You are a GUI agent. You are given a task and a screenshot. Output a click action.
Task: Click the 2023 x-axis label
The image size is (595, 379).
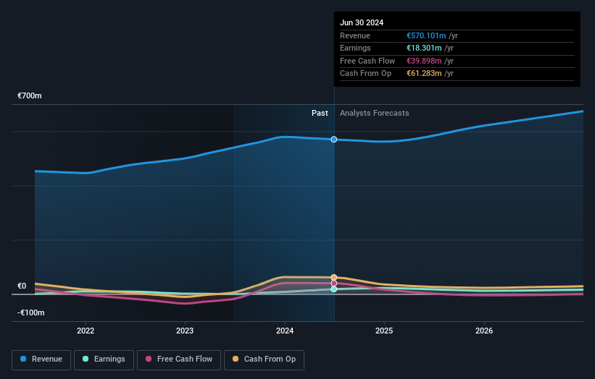click(185, 331)
